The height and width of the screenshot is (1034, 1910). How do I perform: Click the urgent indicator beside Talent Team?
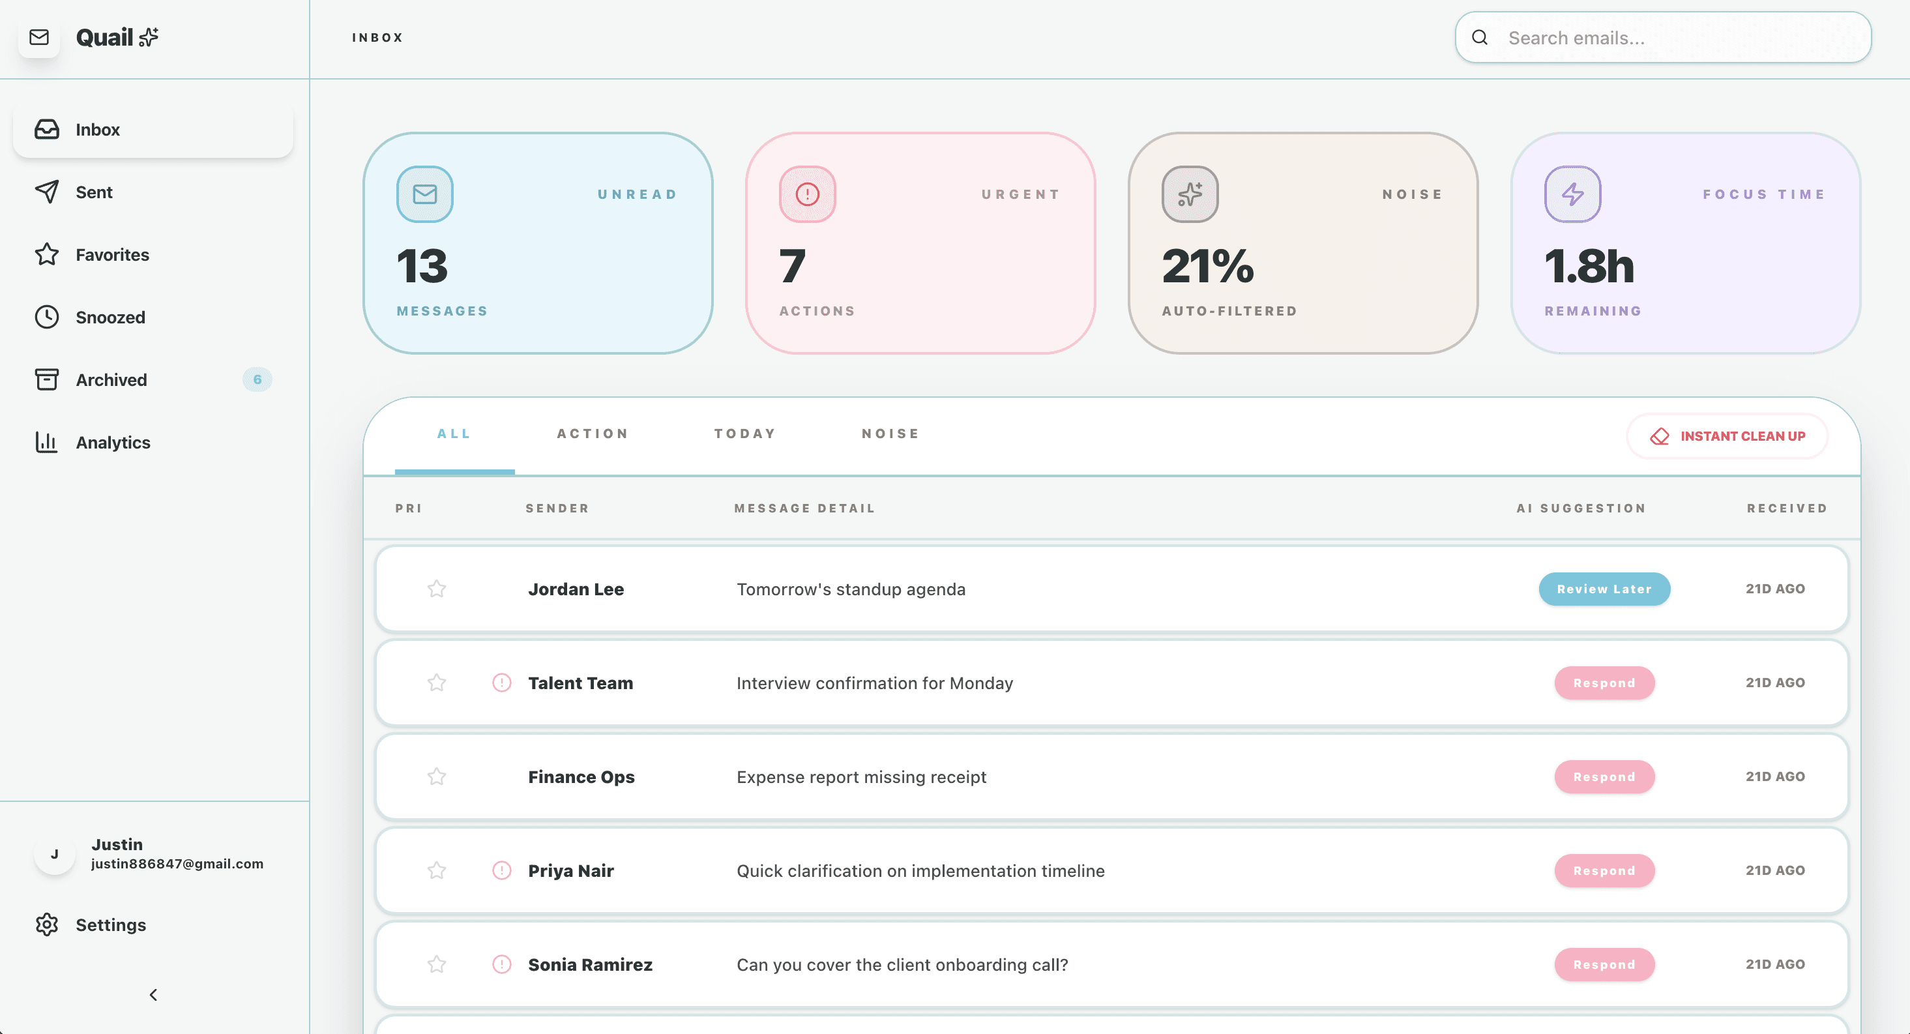503,683
